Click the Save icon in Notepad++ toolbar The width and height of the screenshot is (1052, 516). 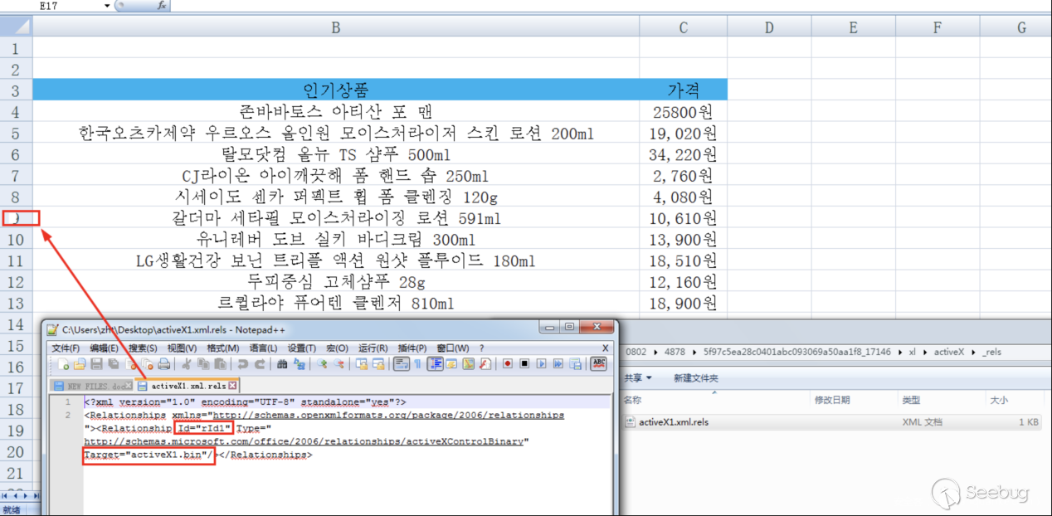coord(96,363)
